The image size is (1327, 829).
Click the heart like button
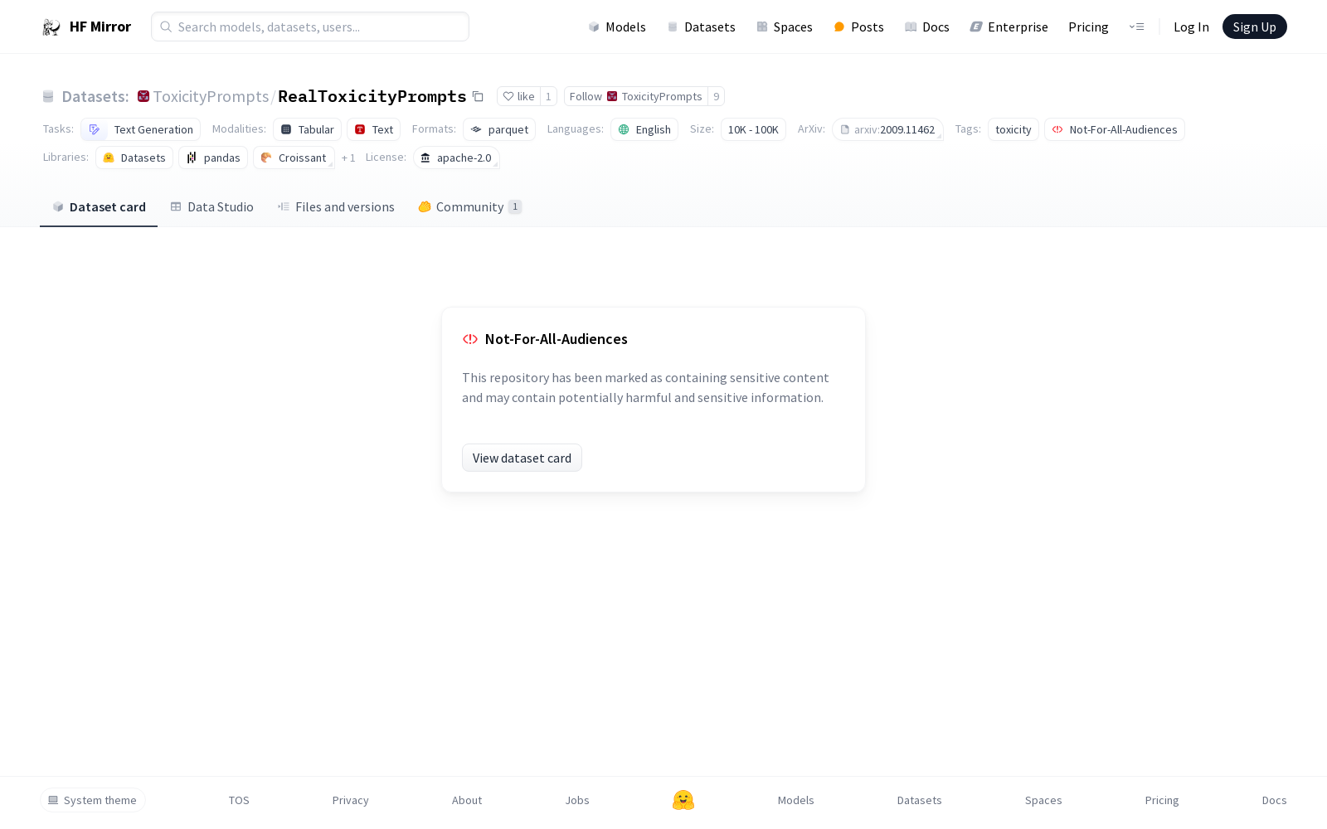pyautogui.click(x=518, y=96)
